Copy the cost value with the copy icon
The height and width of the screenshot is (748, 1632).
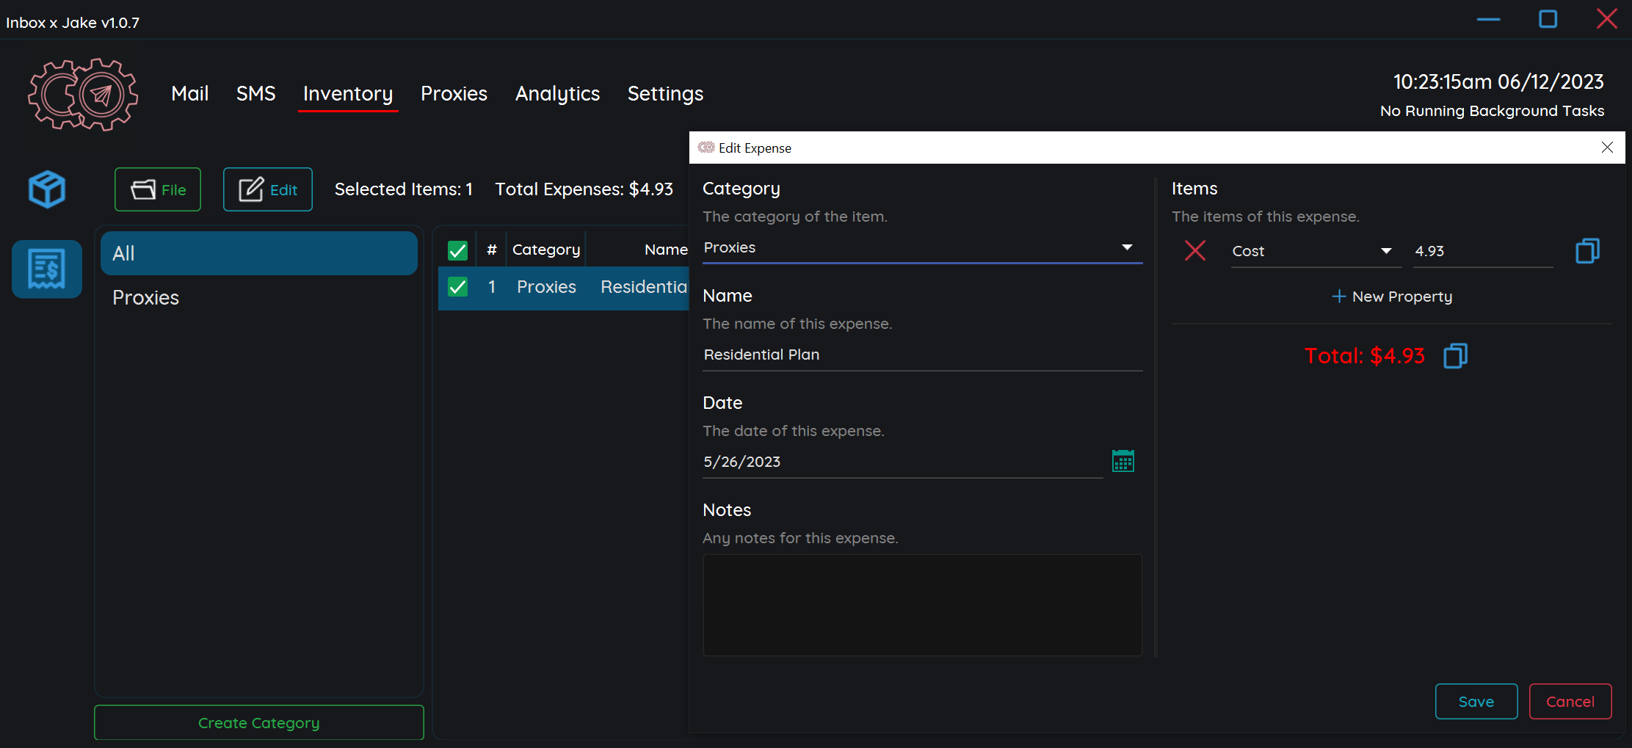1586,250
